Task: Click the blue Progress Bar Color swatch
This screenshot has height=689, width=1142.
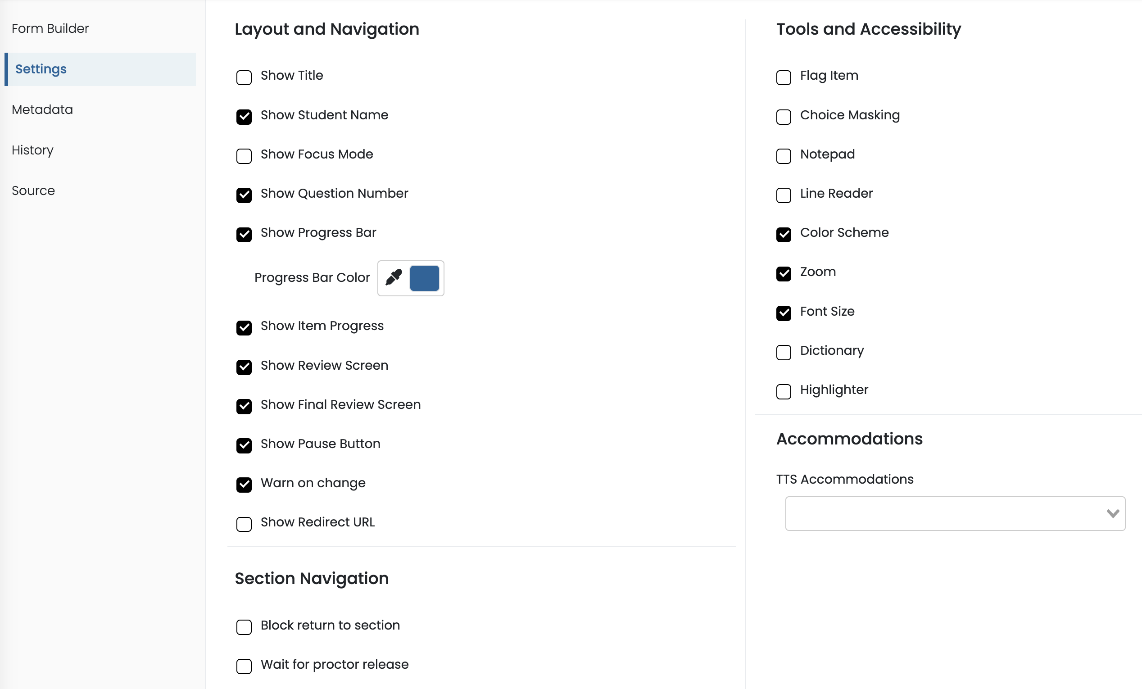Action: [x=424, y=278]
